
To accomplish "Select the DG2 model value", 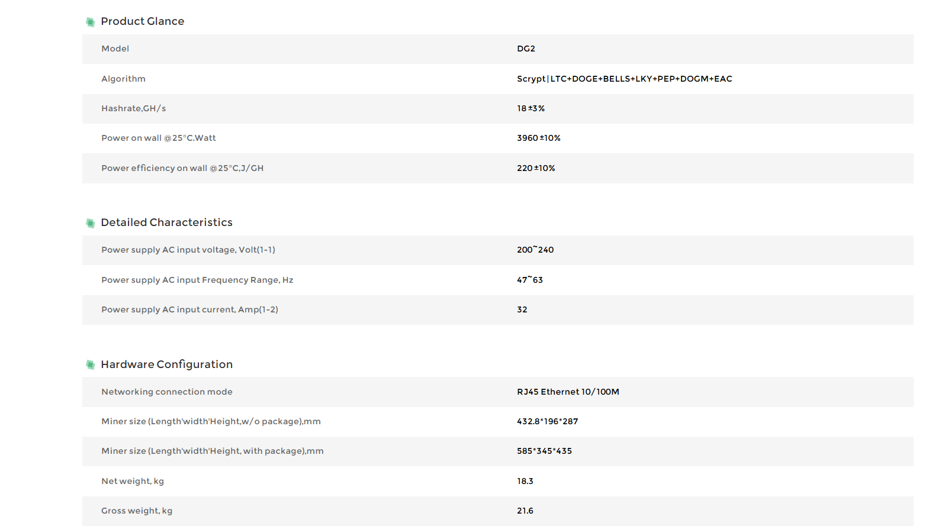I will [526, 49].
